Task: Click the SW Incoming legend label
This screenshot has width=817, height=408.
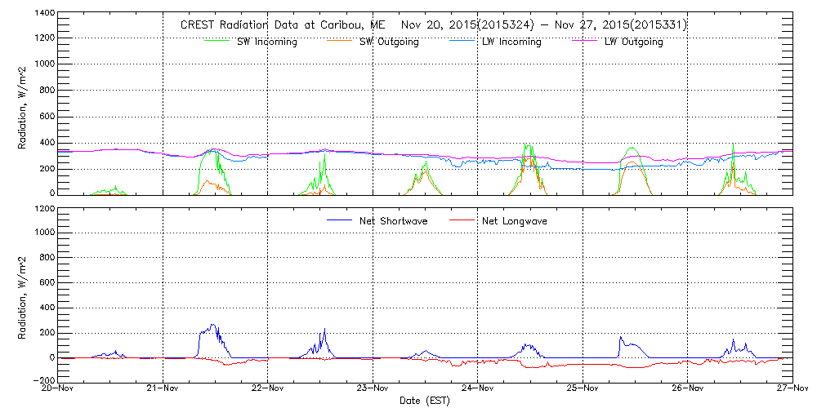Action: [x=263, y=42]
